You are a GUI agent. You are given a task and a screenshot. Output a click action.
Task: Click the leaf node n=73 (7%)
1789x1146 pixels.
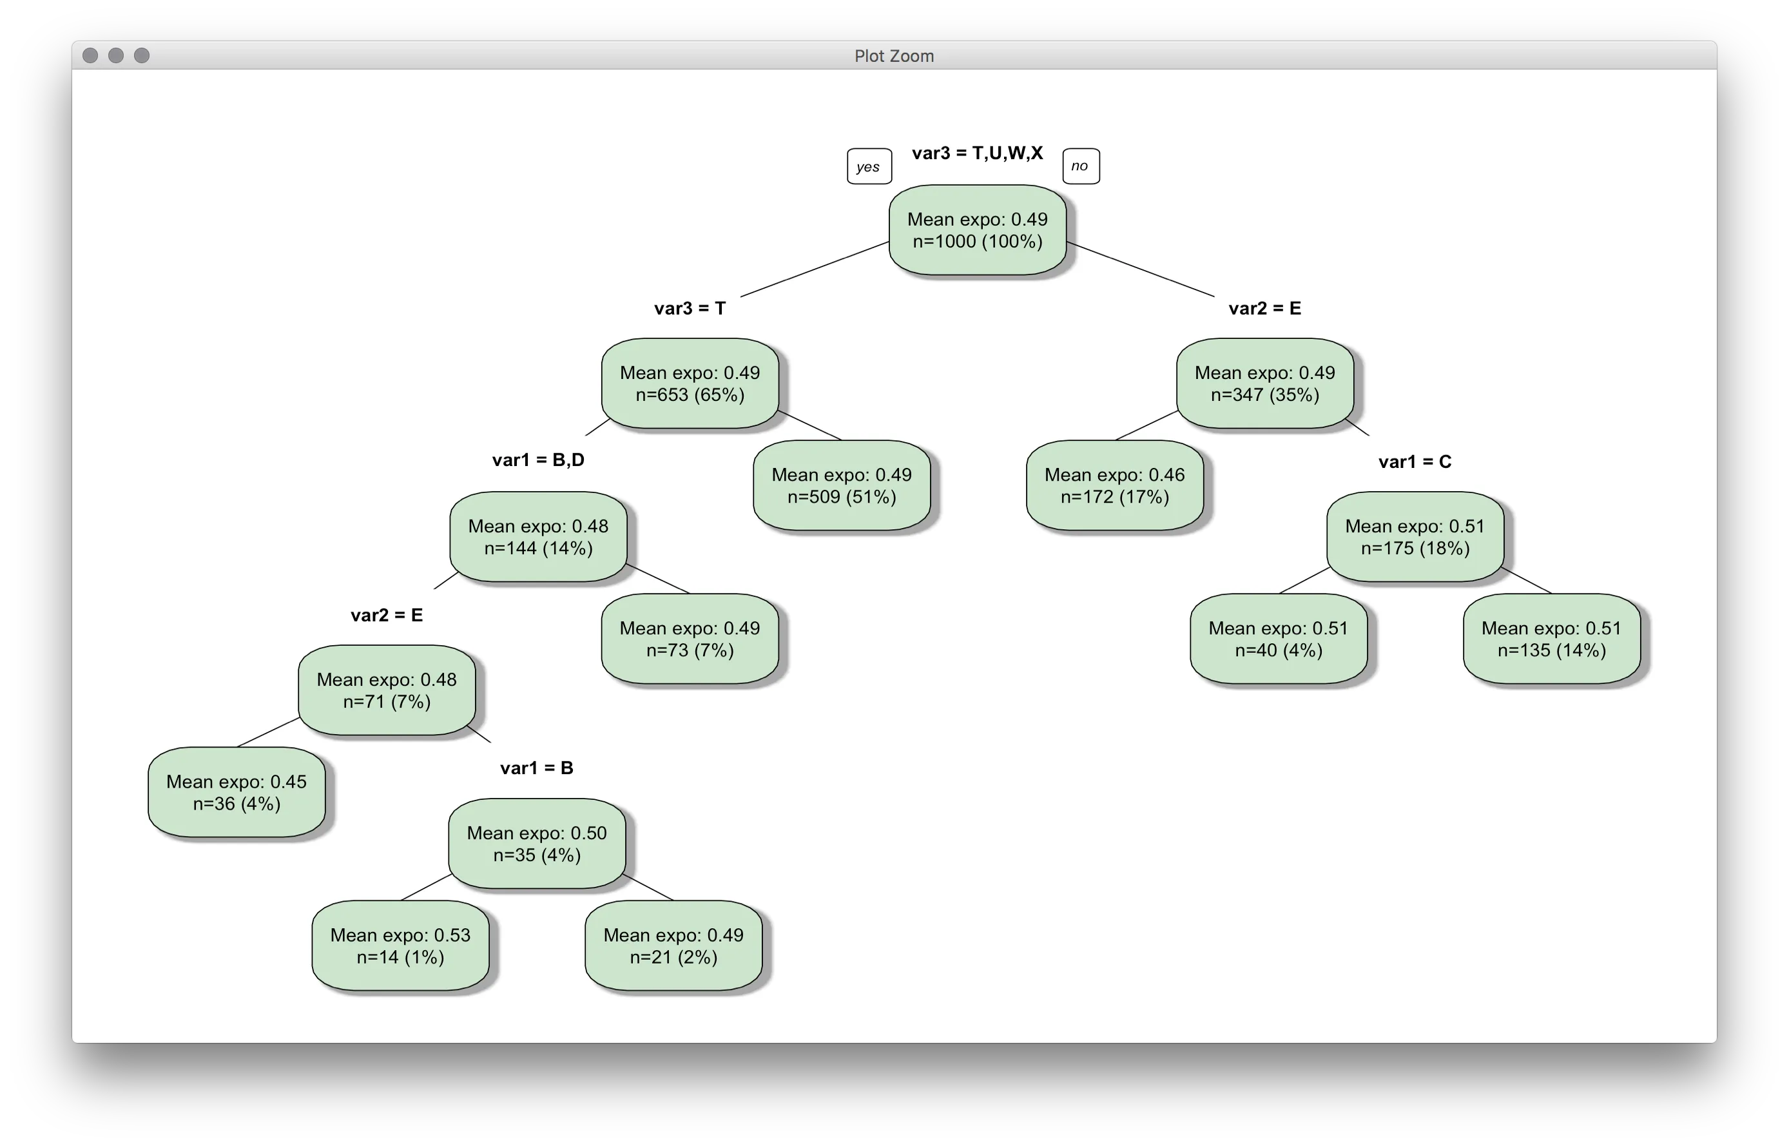[690, 639]
